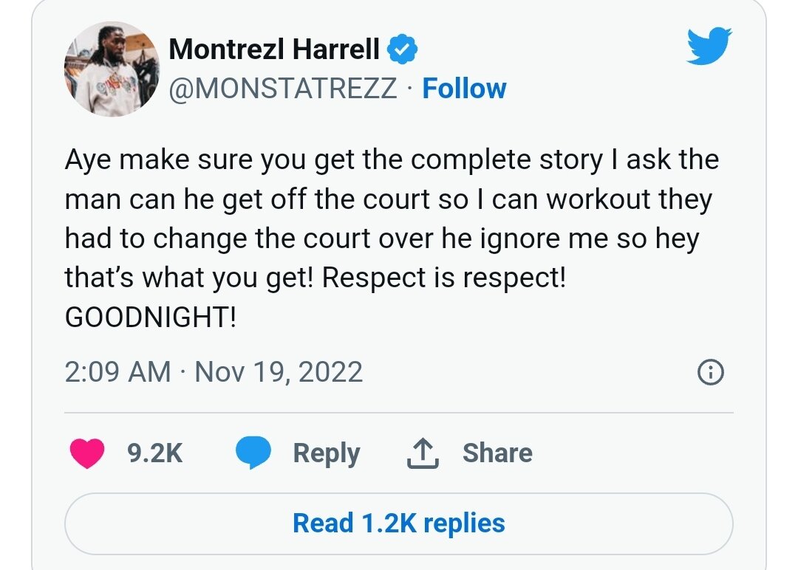Click the 2:09 AM timestamp
The width and height of the screenshot is (798, 570).
(118, 371)
